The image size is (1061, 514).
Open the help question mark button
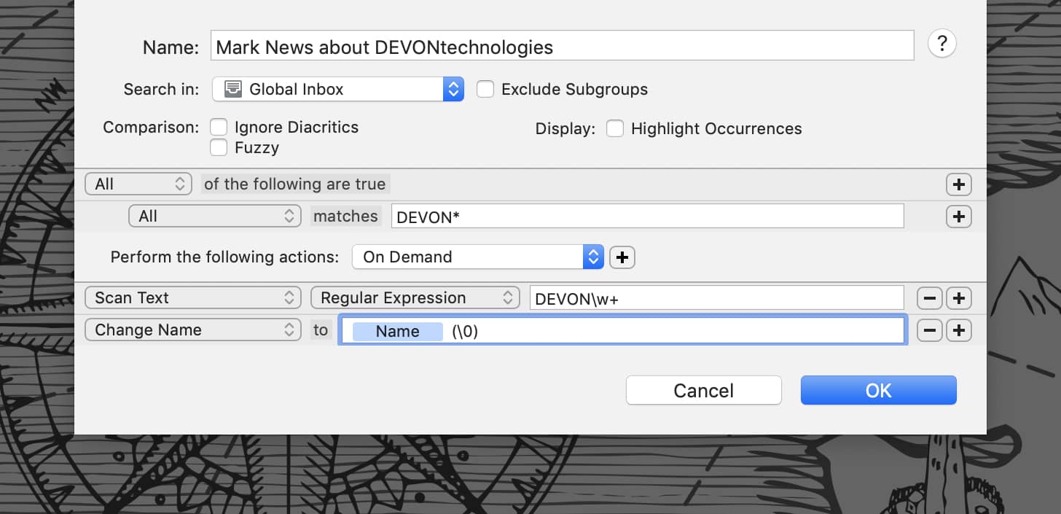tap(941, 44)
